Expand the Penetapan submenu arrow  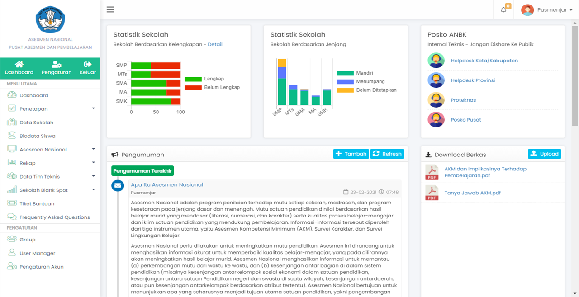click(x=93, y=108)
